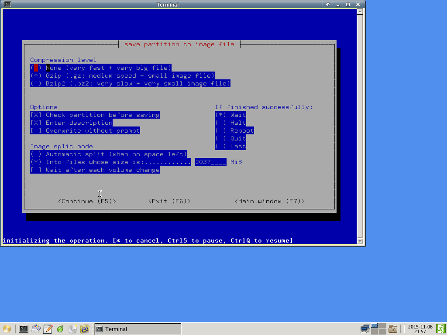Click the split file size field
The width and height of the screenshot is (447, 335).
point(210,162)
